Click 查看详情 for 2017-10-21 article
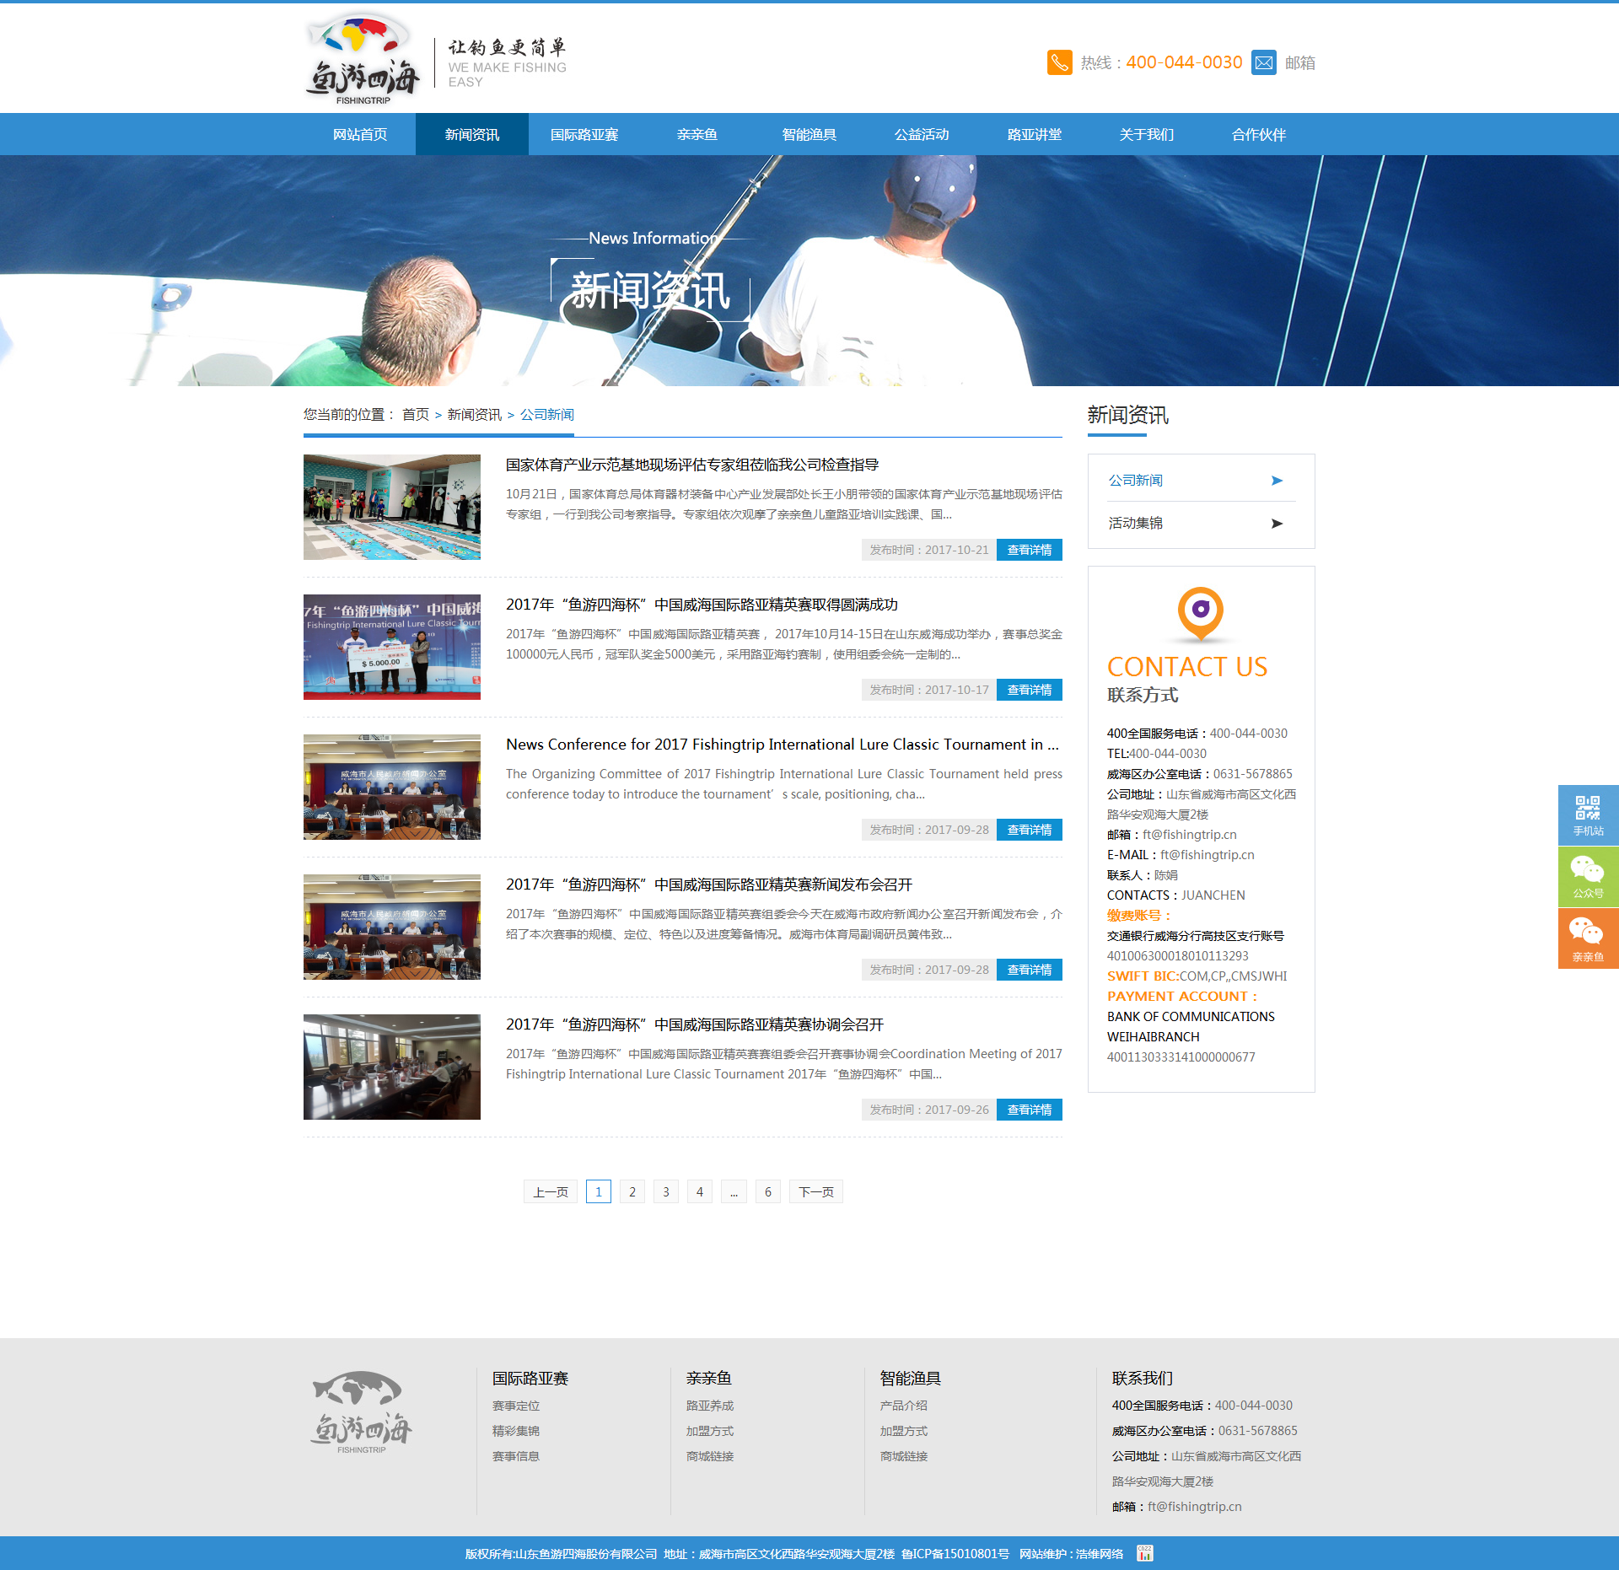Image resolution: width=1619 pixels, height=1570 pixels. pos(1029,550)
